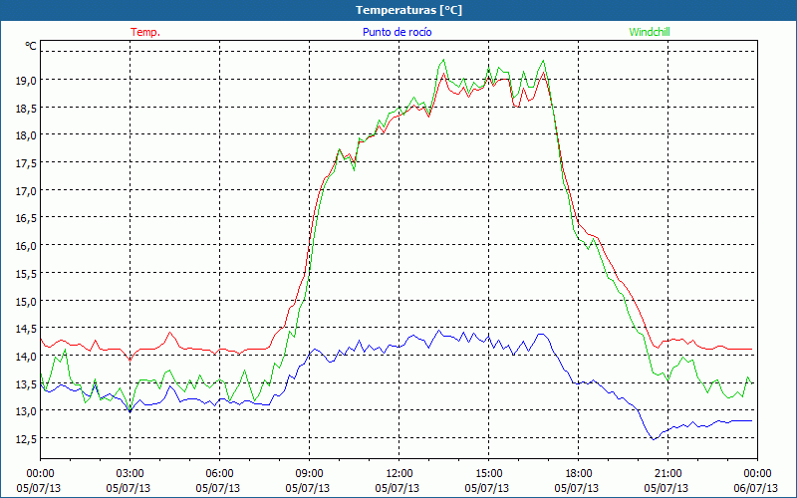Click the 13,5 y-axis value
The image size is (797, 498).
(x=27, y=383)
